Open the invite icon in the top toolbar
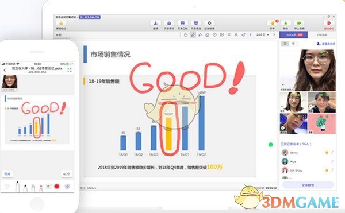345x213 pixels. [x=156, y=23]
